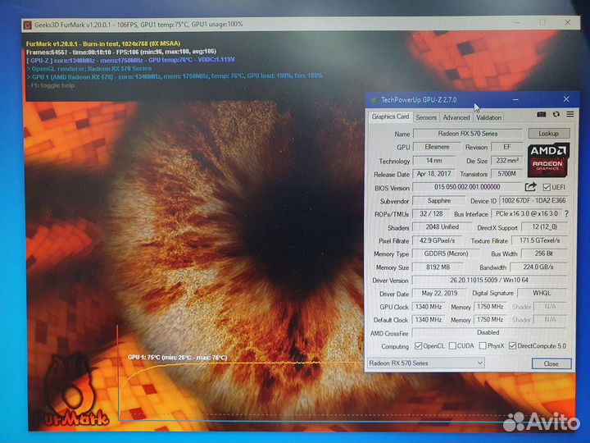Click the Bus Interface field PCIe x16 3.0

(526, 213)
